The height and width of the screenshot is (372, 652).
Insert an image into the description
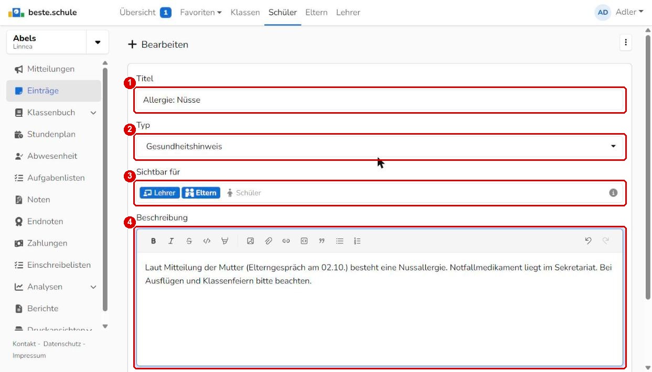250,241
